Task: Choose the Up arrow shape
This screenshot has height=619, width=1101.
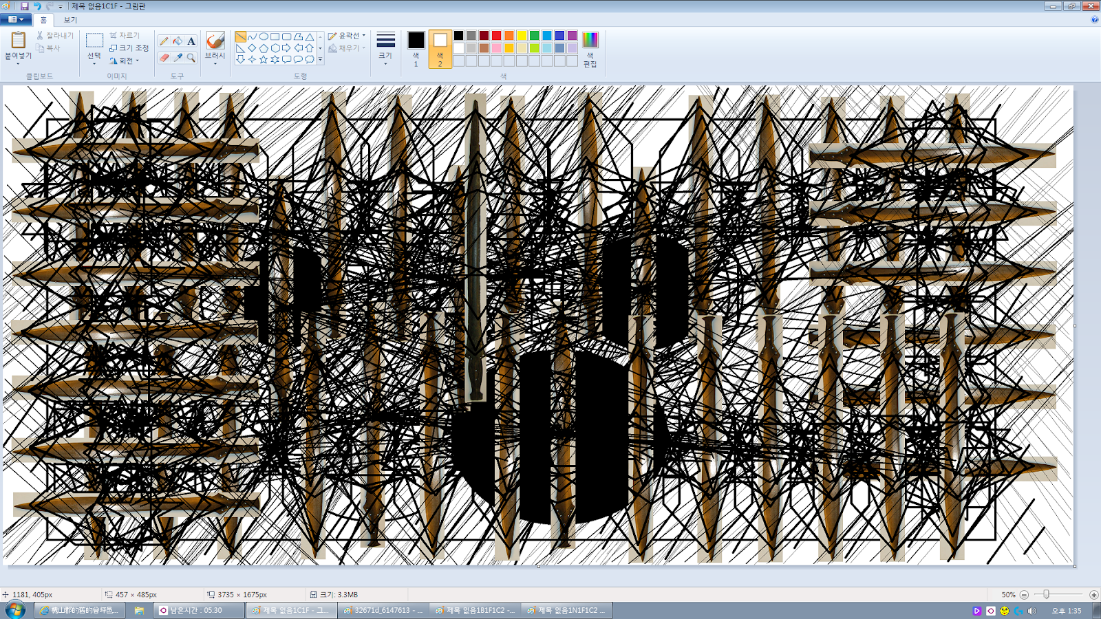Action: point(310,48)
